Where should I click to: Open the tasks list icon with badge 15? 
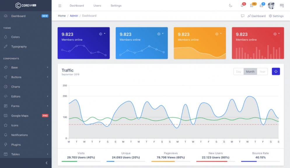[x=252, y=6]
